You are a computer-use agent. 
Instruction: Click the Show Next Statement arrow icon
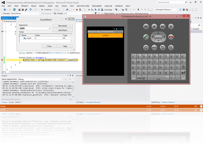(x=89, y=10)
